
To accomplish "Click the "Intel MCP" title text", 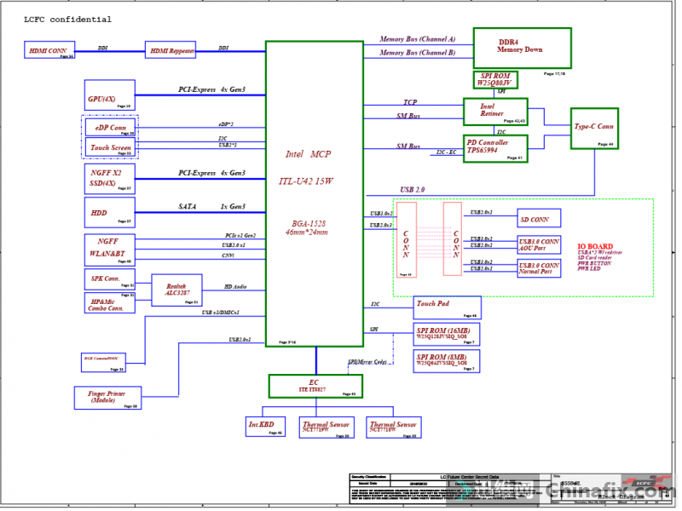I will (x=309, y=154).
